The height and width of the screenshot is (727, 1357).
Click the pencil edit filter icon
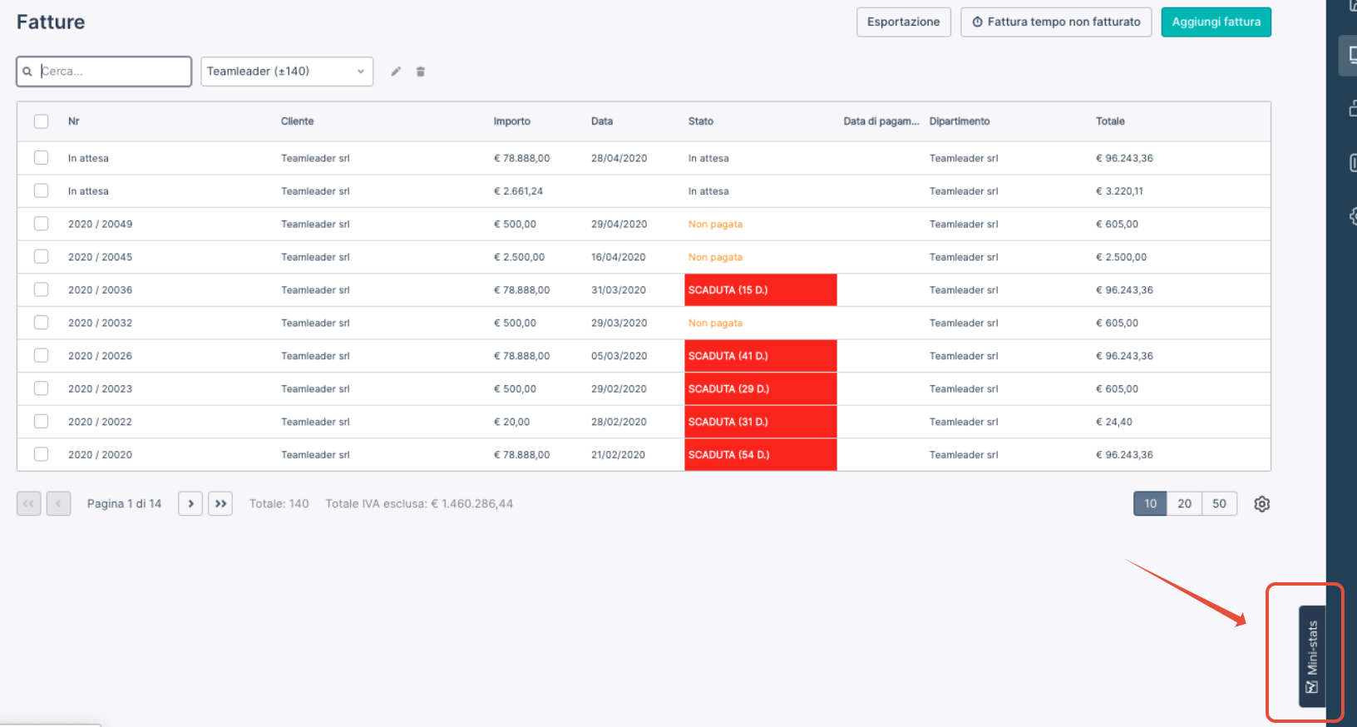[396, 72]
